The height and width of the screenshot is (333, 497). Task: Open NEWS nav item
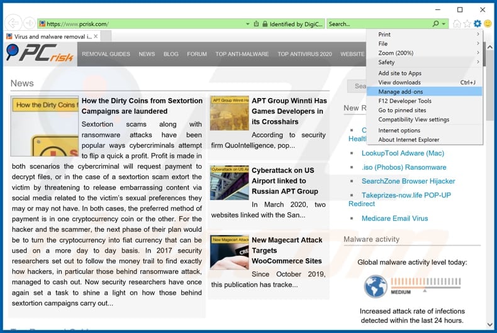pyautogui.click(x=147, y=54)
